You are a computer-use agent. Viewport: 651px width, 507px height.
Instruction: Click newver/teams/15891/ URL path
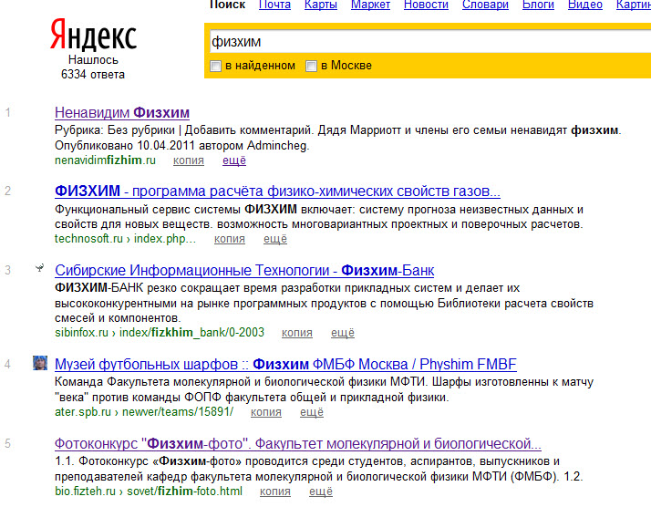click(178, 412)
